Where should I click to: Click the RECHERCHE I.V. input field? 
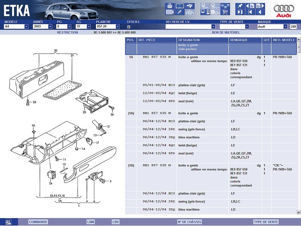pyautogui.click(x=189, y=27)
